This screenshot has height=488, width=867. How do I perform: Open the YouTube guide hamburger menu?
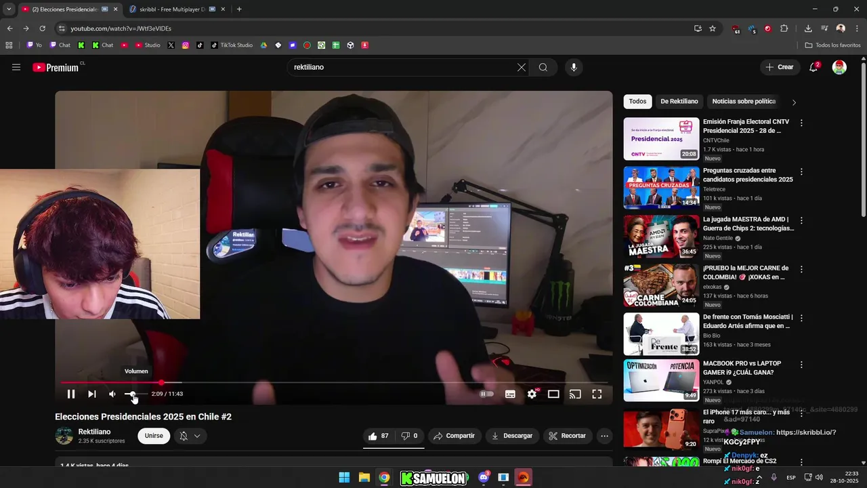(16, 67)
